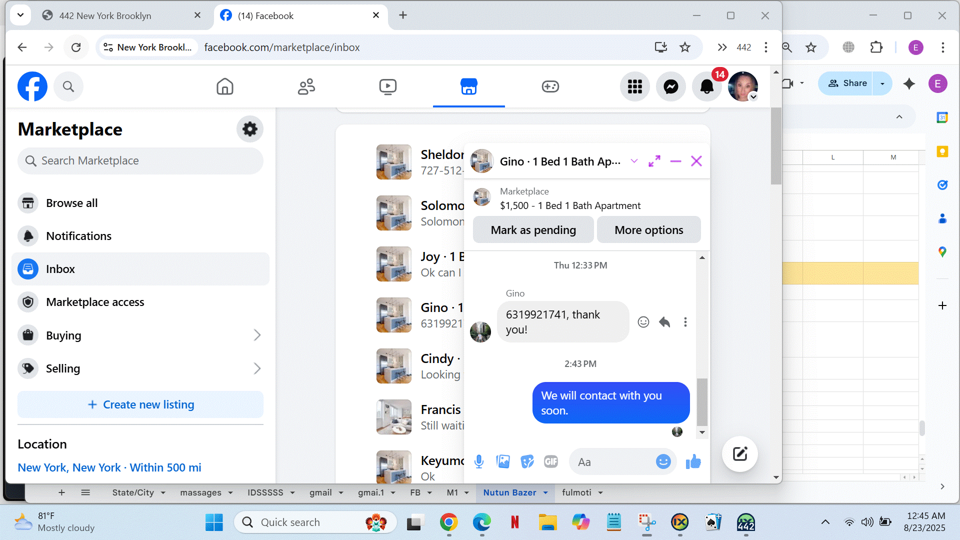Expand the Buying section chevron
The height and width of the screenshot is (540, 960).
(257, 335)
